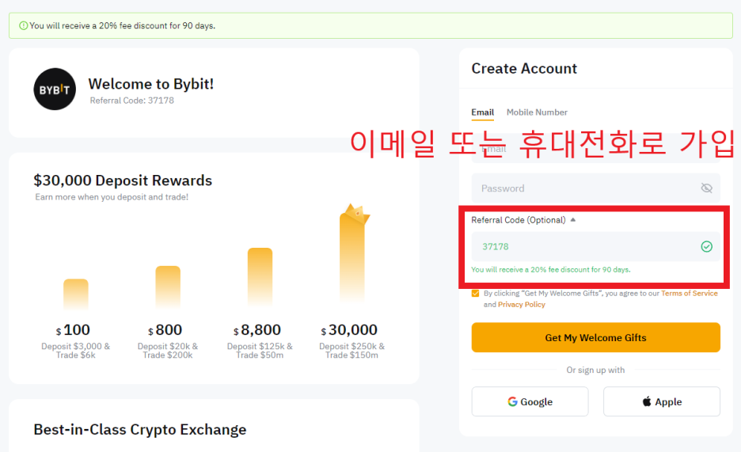Click the "$30,000 Deposit Rewards" heading
This screenshot has width=741, height=452.
tap(123, 180)
